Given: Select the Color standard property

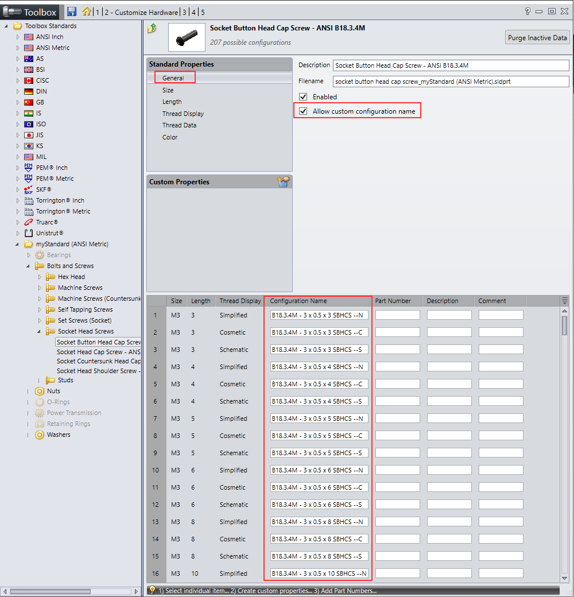Looking at the screenshot, I should (x=170, y=137).
